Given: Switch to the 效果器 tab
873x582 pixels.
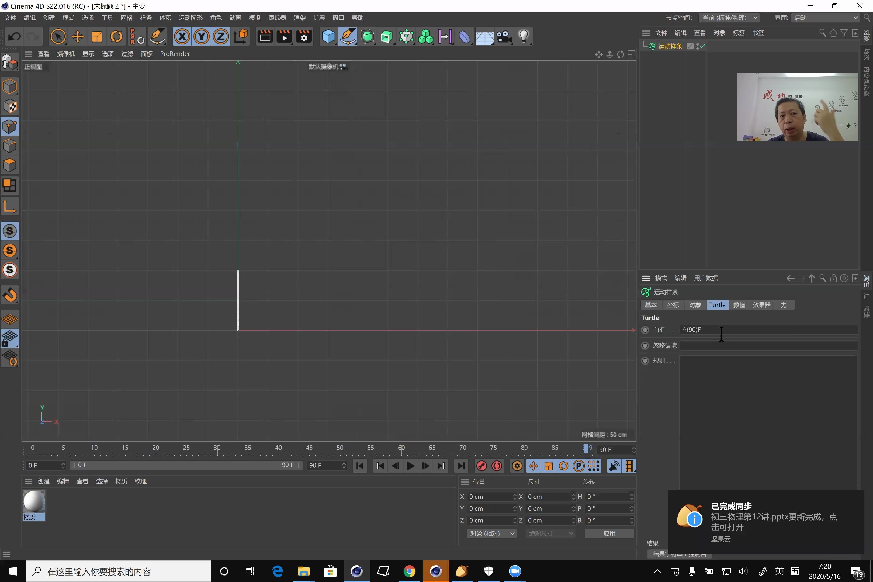Looking at the screenshot, I should 761,305.
